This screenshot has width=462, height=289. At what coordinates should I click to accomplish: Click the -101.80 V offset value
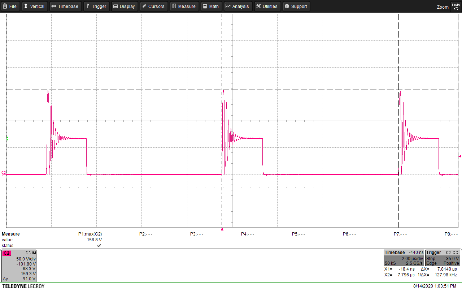coord(27,264)
